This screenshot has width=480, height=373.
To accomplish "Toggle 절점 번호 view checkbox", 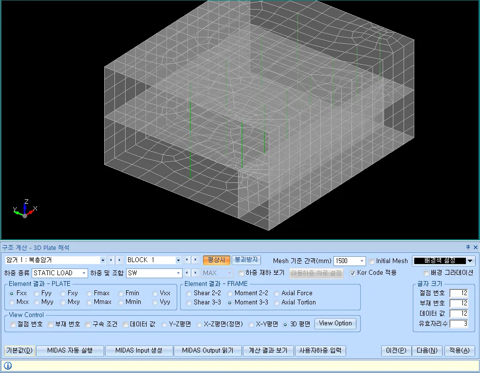I will pyautogui.click(x=13, y=324).
